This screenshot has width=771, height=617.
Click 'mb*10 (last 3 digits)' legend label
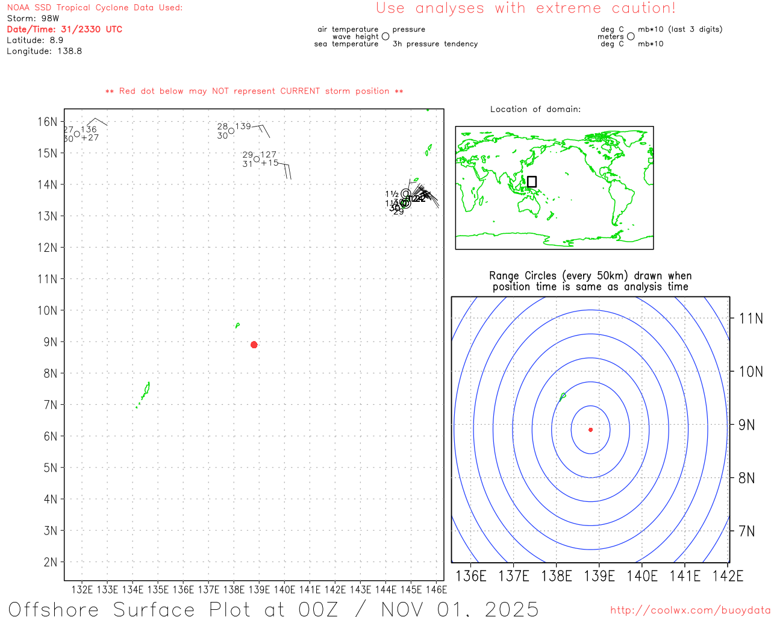point(680,29)
